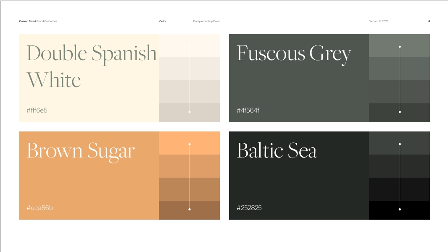Click top dot of Fuscous Grey scale
The width and height of the screenshot is (448, 252).
click(400, 47)
